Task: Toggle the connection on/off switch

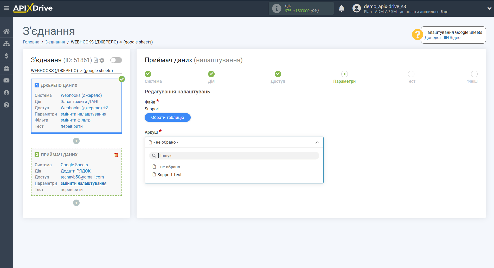Action: pyautogui.click(x=116, y=60)
